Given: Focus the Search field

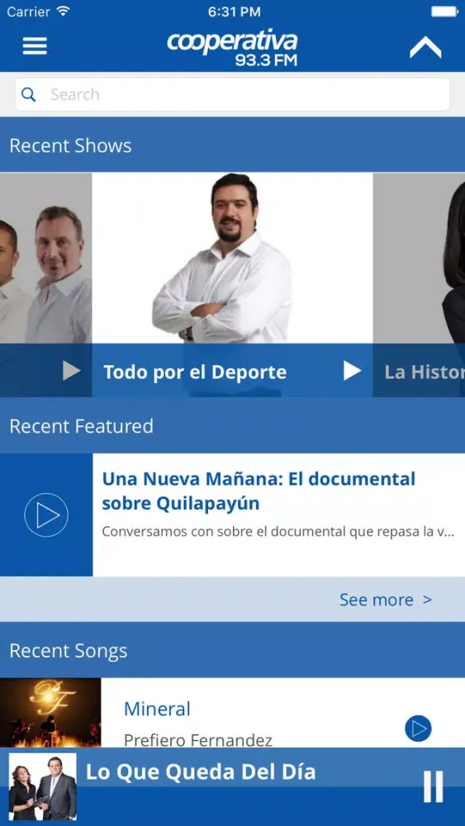Looking at the screenshot, I should (232, 94).
